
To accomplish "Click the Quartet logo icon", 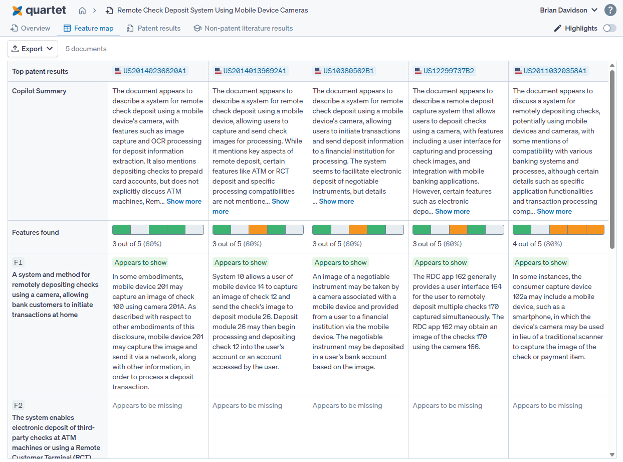I will pos(18,11).
